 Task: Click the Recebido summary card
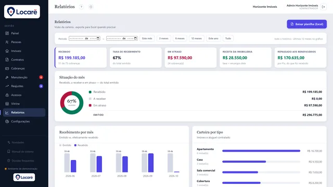point(81,58)
